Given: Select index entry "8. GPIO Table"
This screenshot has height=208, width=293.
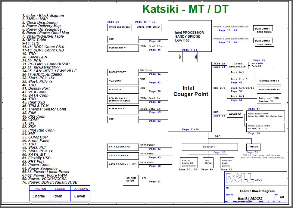Looking at the screenshot, I should click(34, 40).
